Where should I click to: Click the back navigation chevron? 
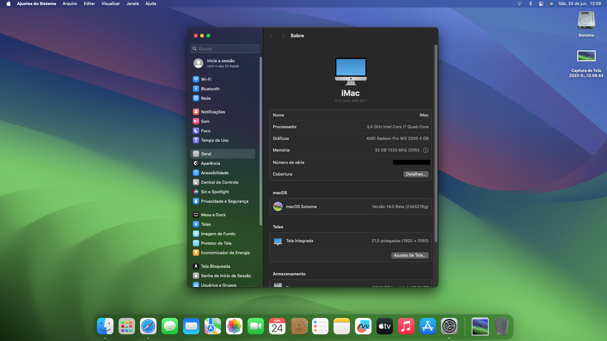click(x=271, y=36)
